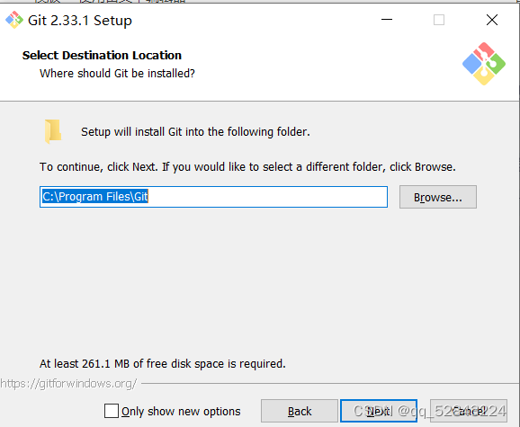Cancel the Git setup
This screenshot has width=520, height=427.
[469, 411]
